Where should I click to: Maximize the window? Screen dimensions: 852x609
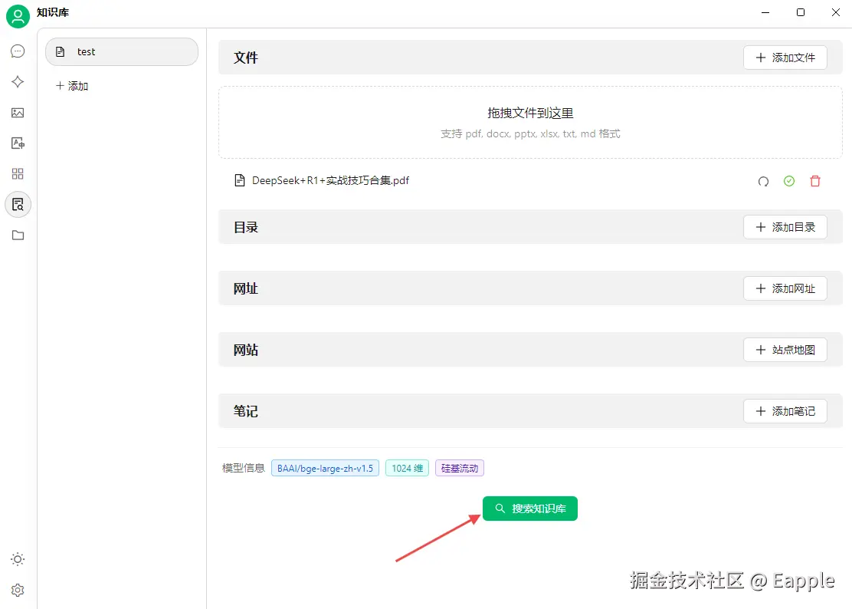[801, 12]
